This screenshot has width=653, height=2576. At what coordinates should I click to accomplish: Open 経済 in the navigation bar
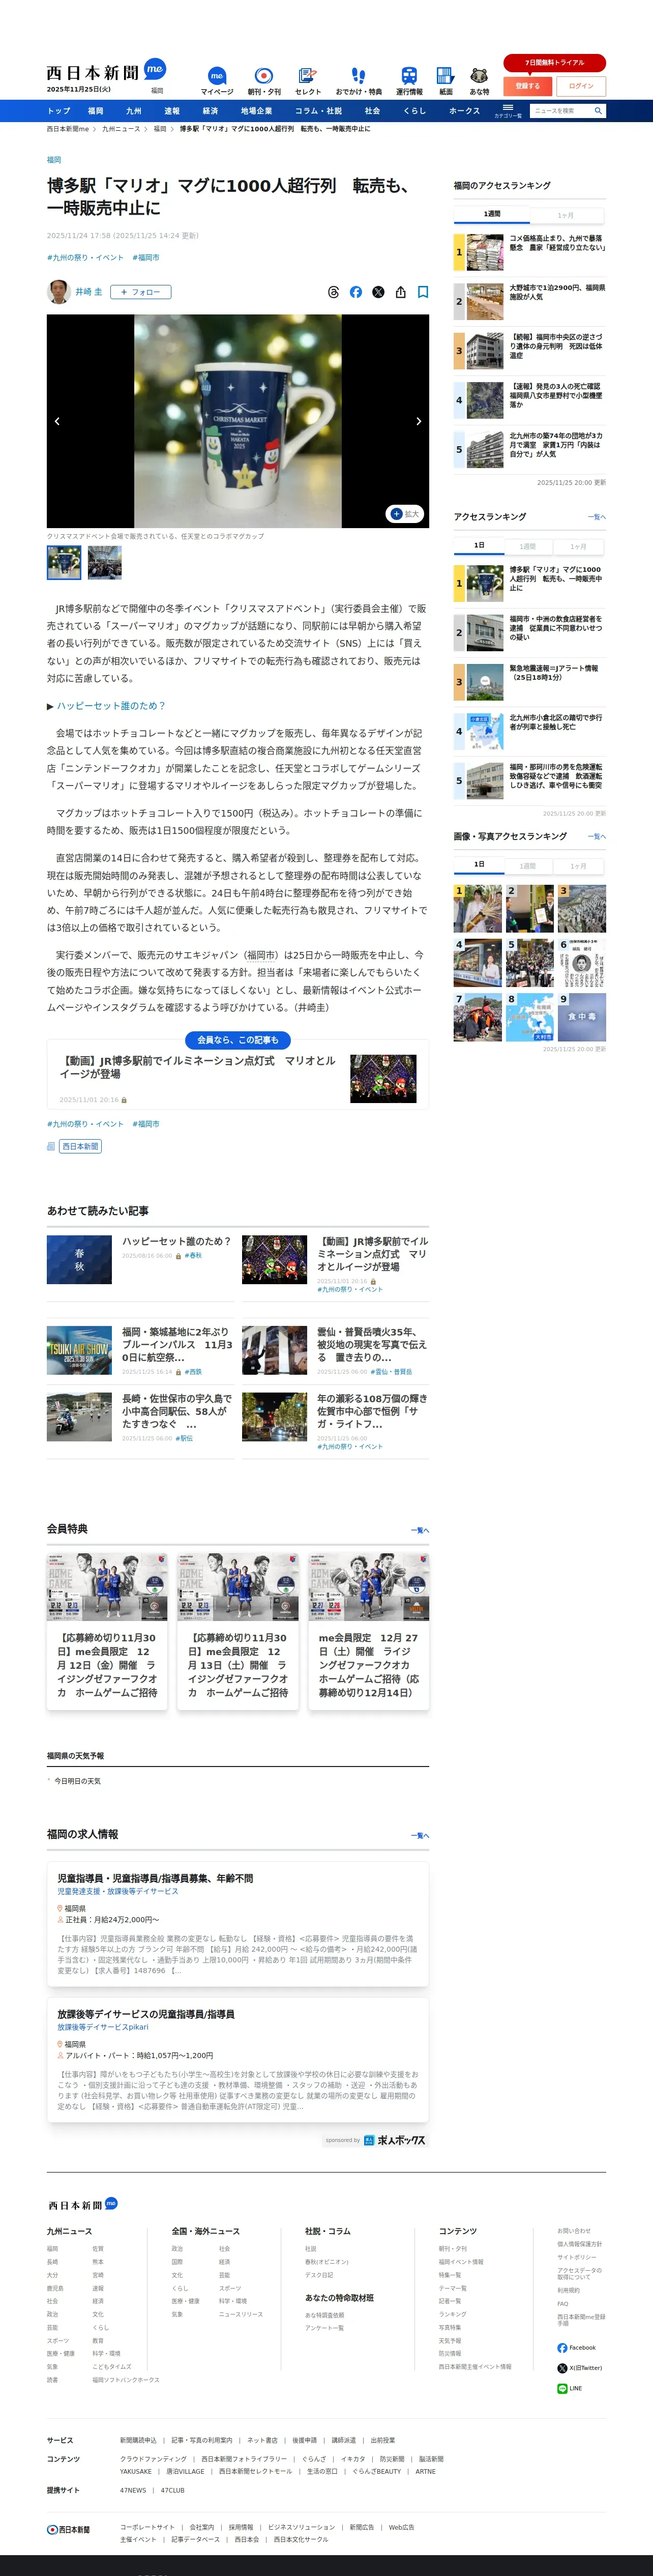pyautogui.click(x=210, y=111)
